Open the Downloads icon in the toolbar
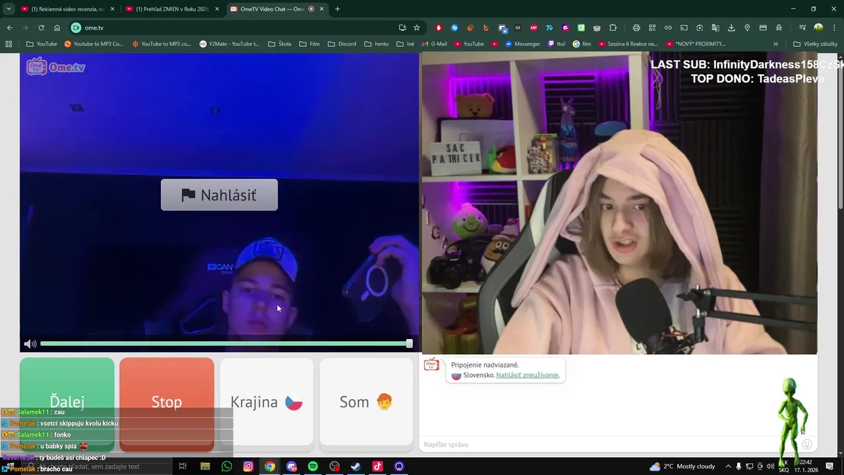844x475 pixels. (731, 28)
